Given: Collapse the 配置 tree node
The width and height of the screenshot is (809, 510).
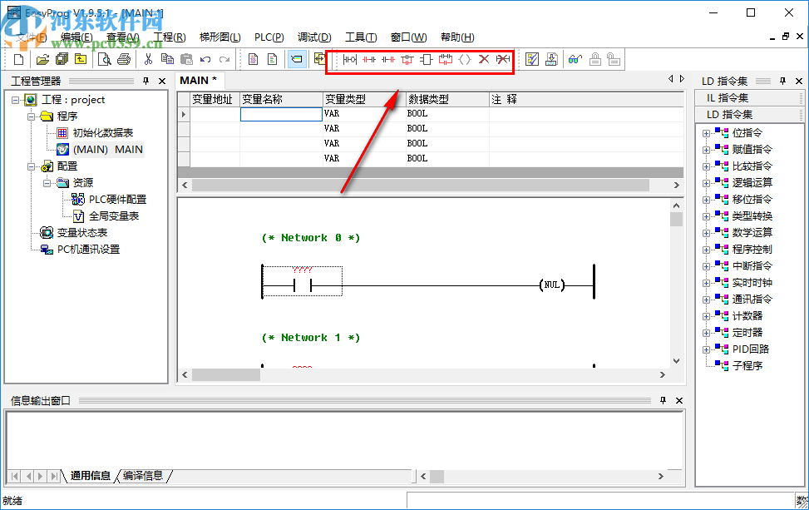Looking at the screenshot, I should coord(31,166).
